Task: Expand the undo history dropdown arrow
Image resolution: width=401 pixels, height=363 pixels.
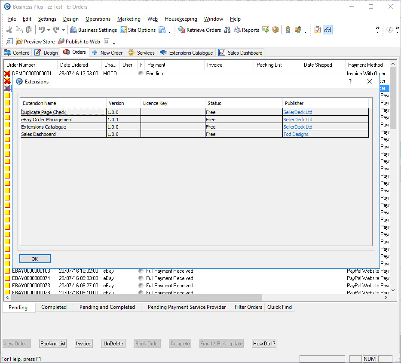Action: tap(49, 31)
